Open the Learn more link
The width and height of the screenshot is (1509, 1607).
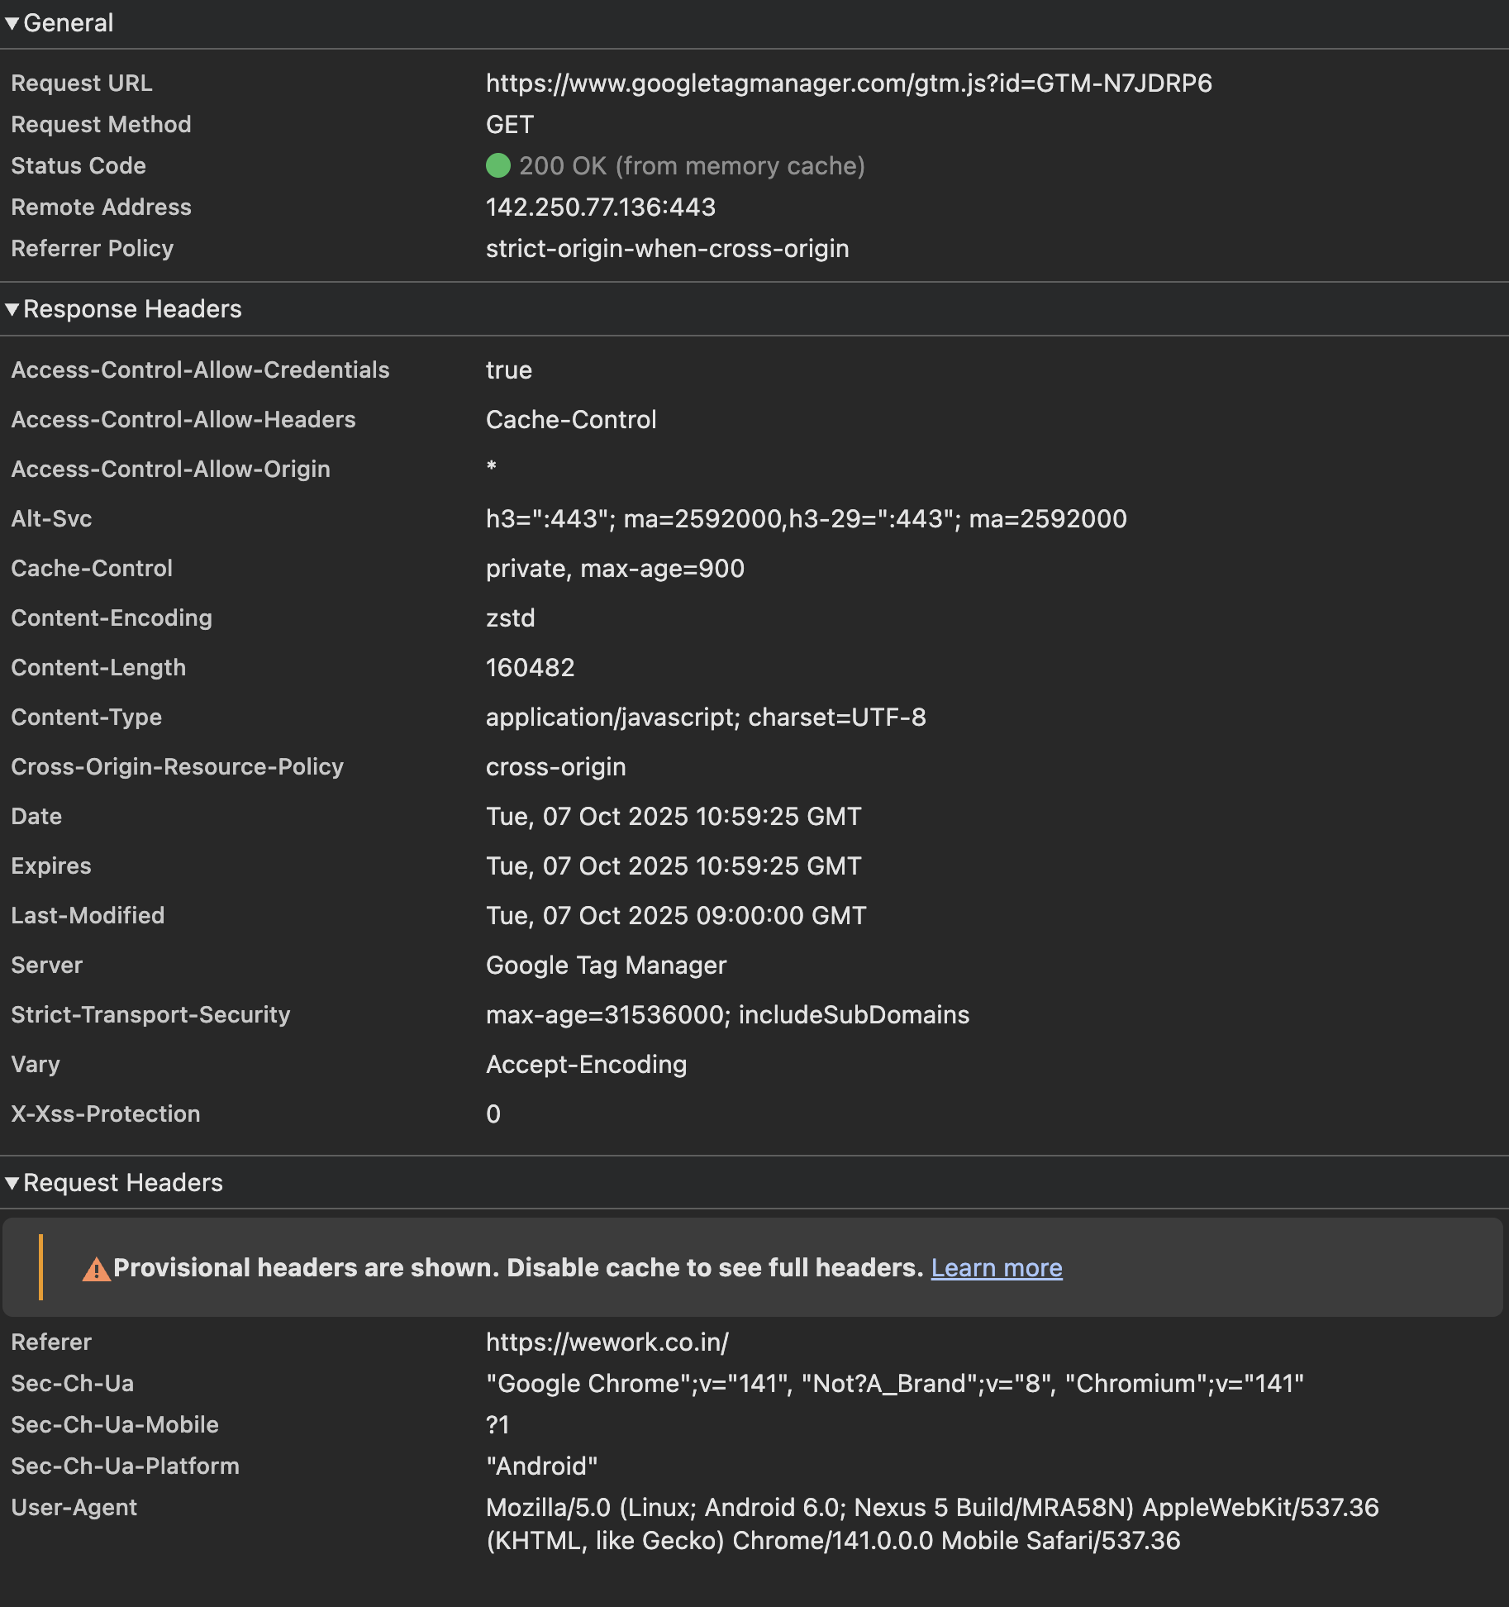996,1267
